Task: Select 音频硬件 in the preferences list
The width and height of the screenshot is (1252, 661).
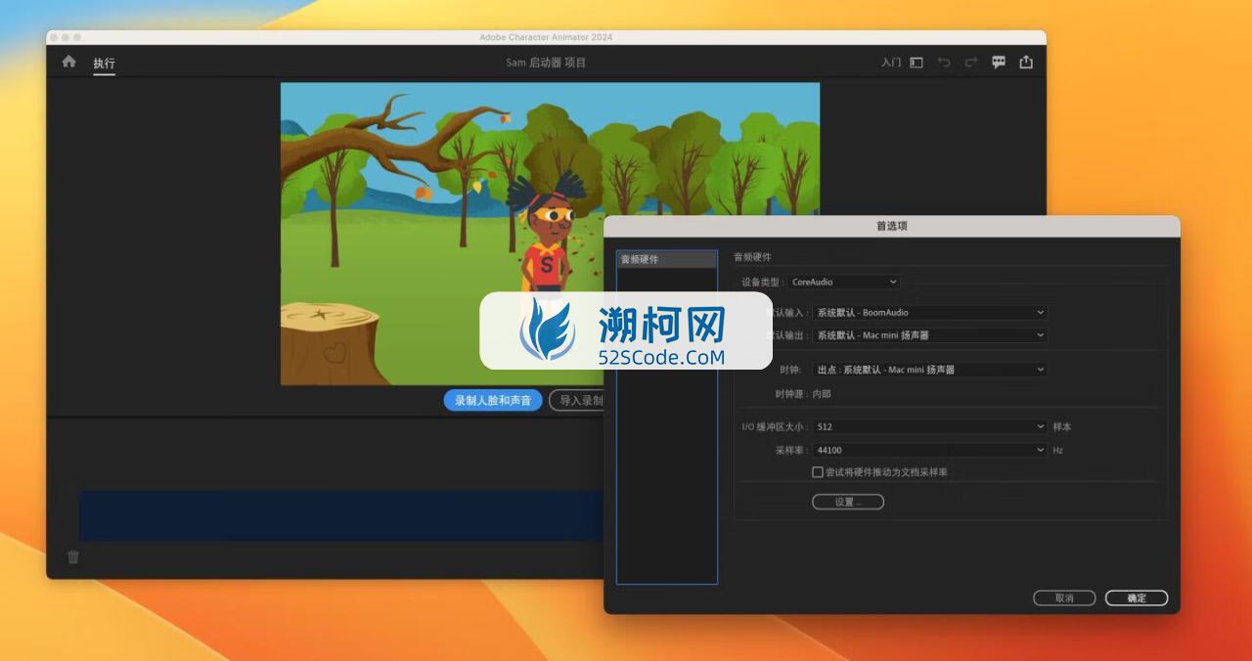Action: tap(666, 259)
